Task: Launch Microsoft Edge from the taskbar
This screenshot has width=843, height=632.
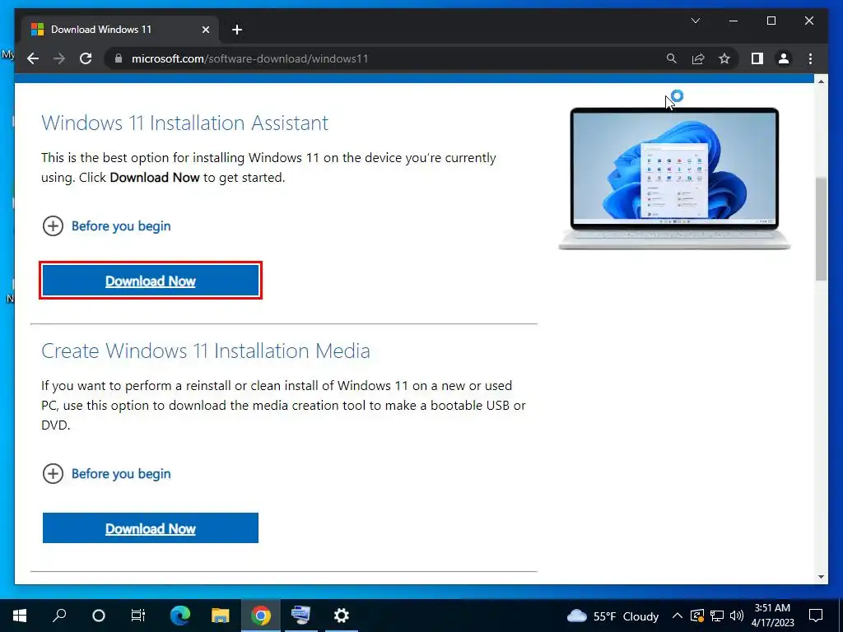Action: (x=180, y=616)
